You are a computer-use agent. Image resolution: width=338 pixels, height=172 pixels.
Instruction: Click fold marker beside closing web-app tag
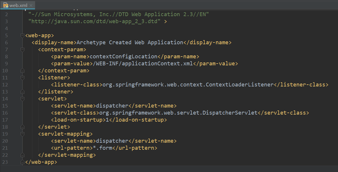coord(22,162)
